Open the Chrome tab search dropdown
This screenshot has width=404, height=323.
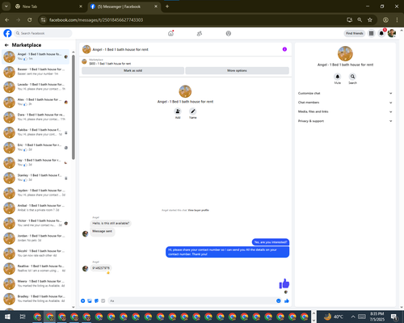tap(6, 6)
